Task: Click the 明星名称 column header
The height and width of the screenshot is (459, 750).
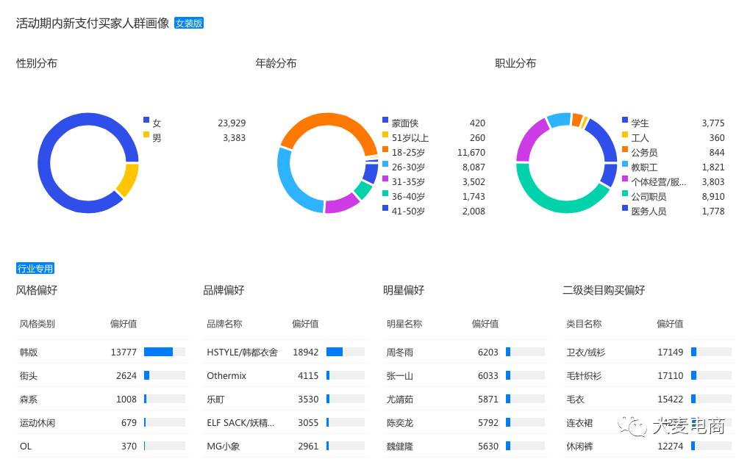Action: tap(404, 324)
